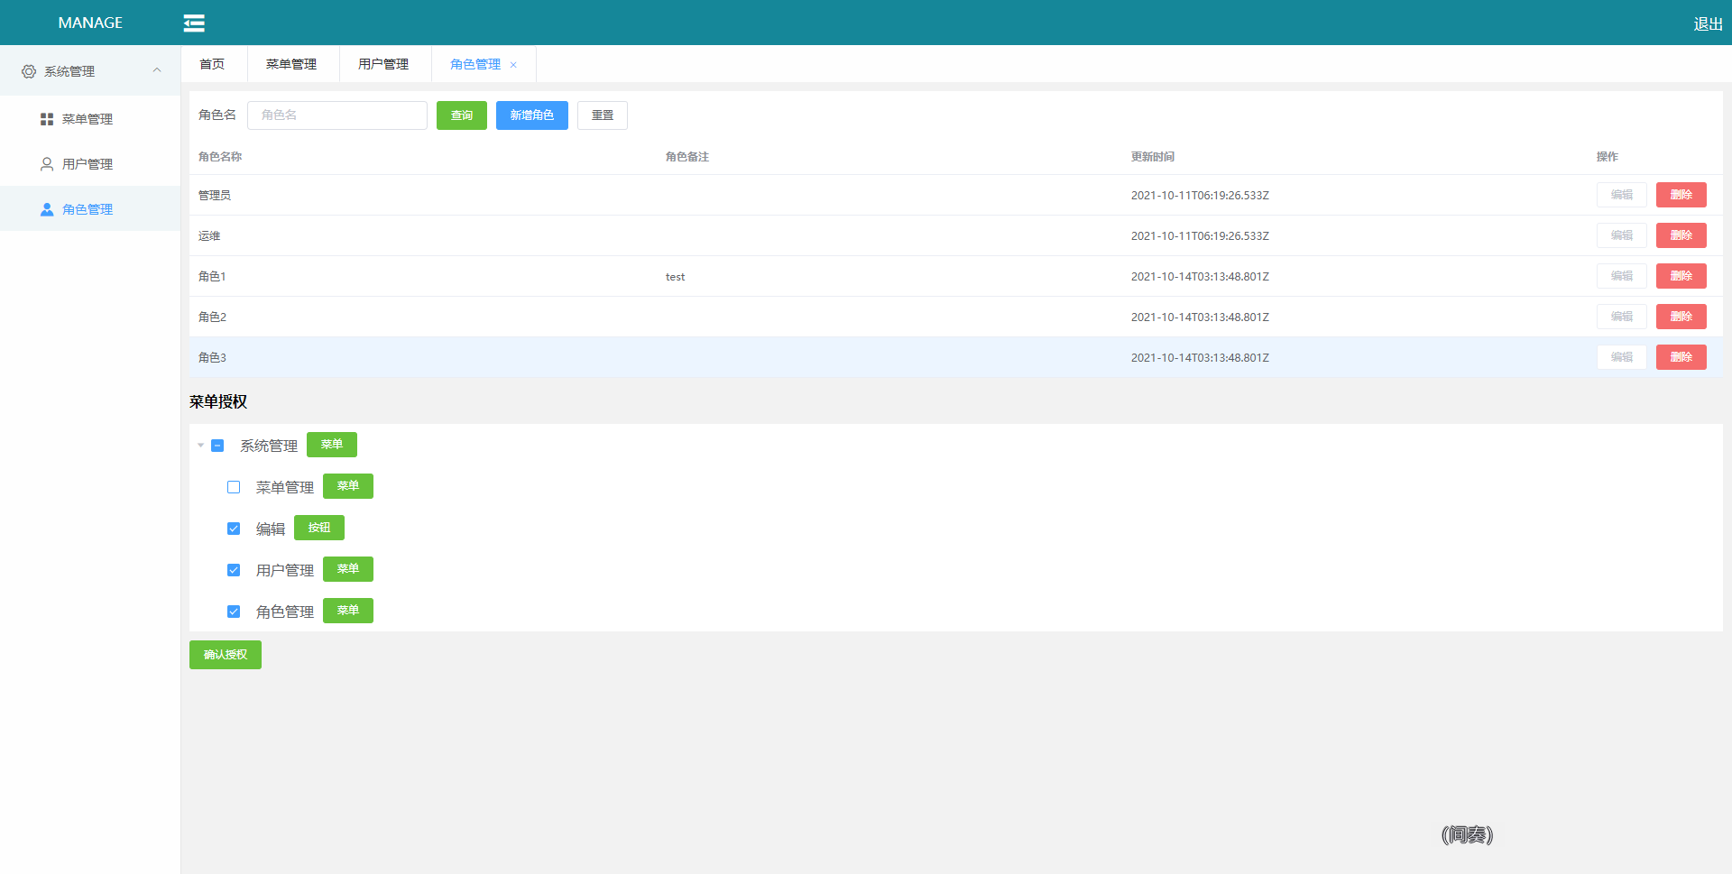Switch to the 首页 tab
This screenshot has height=874, width=1732.
point(212,64)
